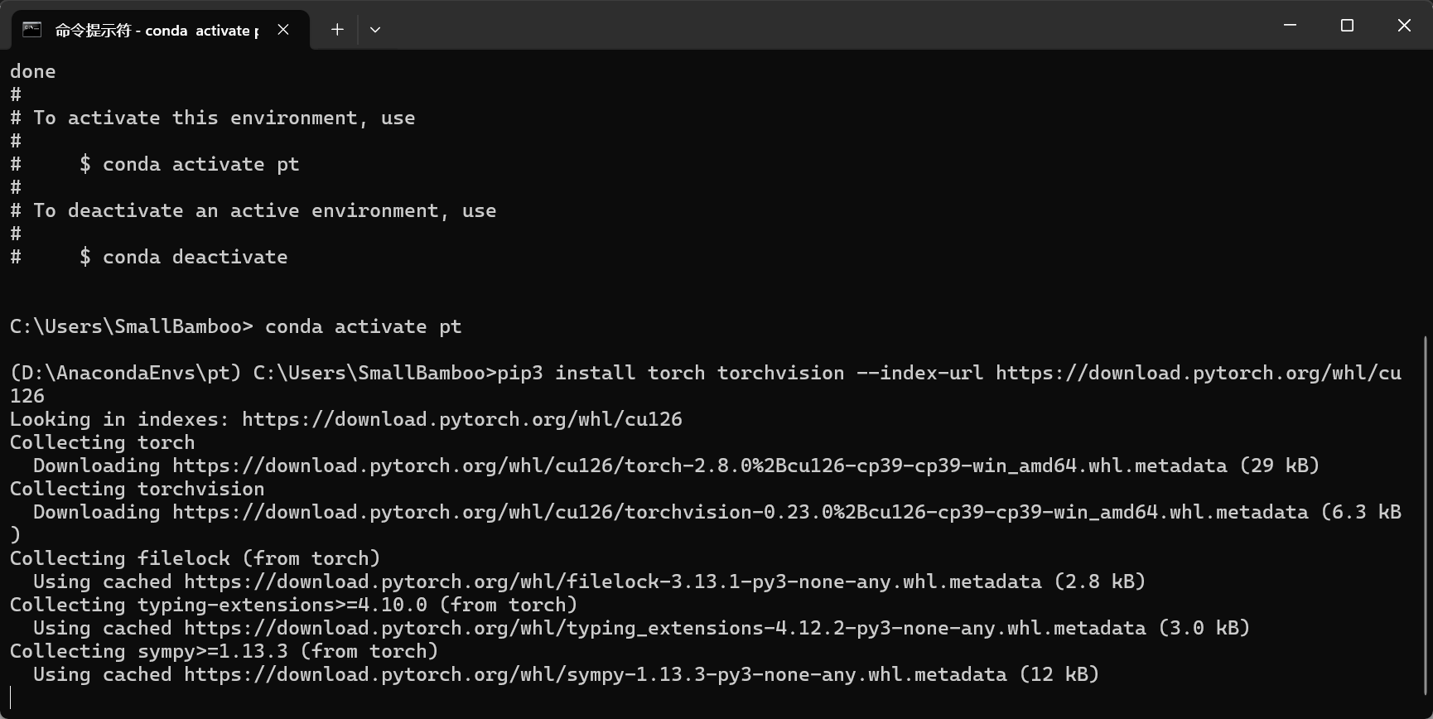Expand the new tab profile dropdown
1433x719 pixels.
click(x=375, y=30)
